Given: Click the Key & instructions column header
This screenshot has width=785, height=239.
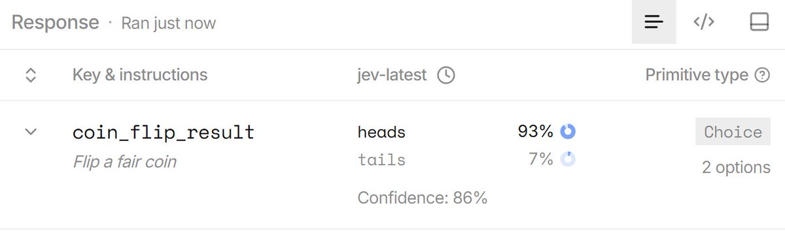Looking at the screenshot, I should pyautogui.click(x=140, y=75).
